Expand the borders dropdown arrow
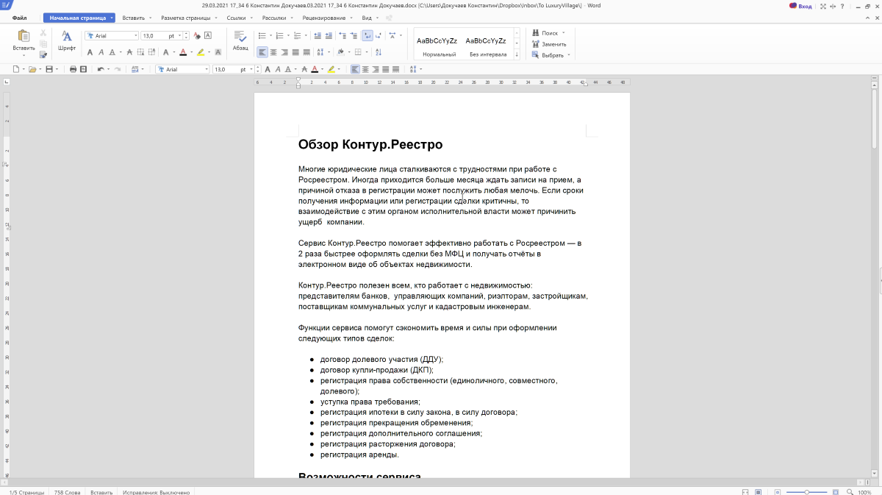Viewport: 882px width, 495px height. pyautogui.click(x=367, y=52)
